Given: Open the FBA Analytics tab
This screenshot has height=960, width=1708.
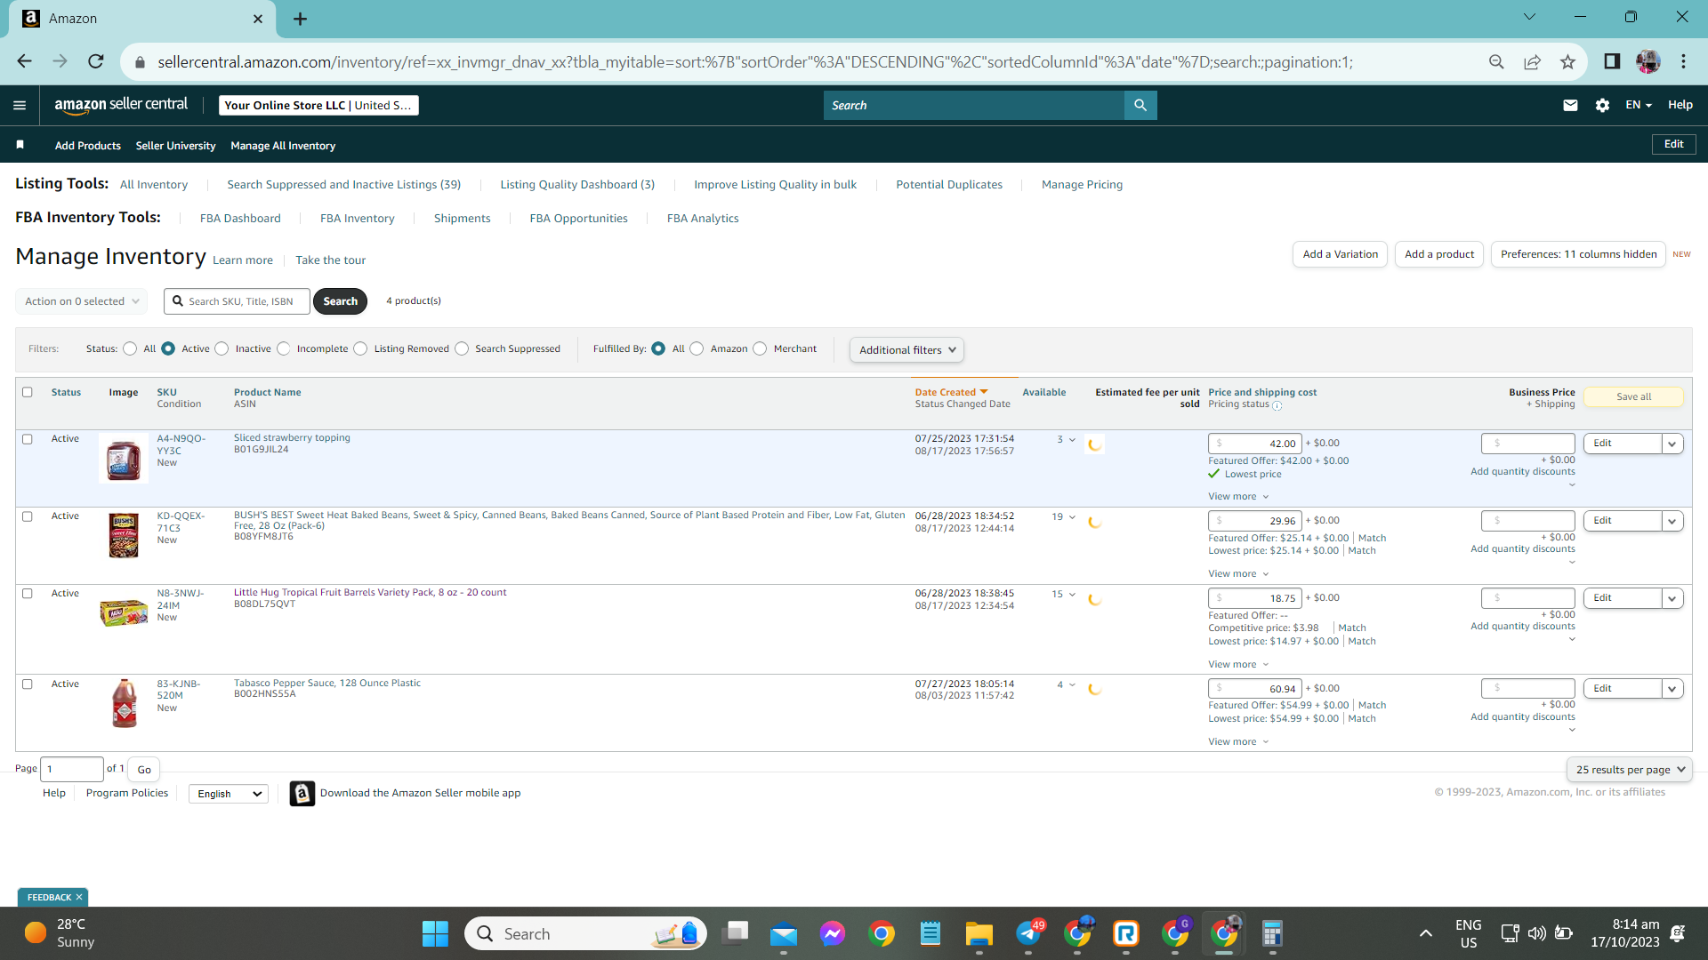Looking at the screenshot, I should pos(703,219).
